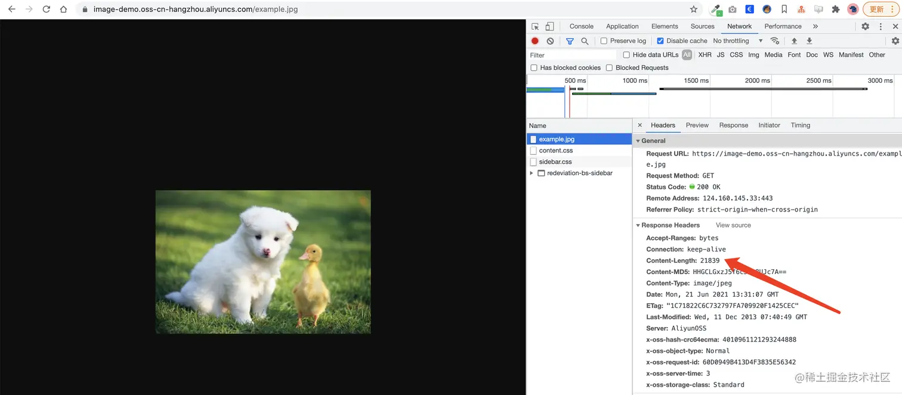
Task: Select the inspect element picker tool
Action: pos(535,26)
